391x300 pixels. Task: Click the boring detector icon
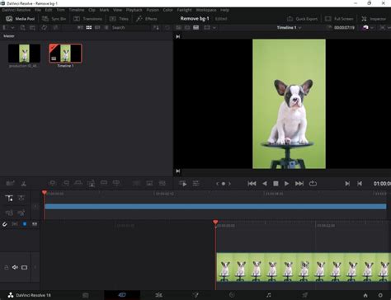(x=10, y=183)
